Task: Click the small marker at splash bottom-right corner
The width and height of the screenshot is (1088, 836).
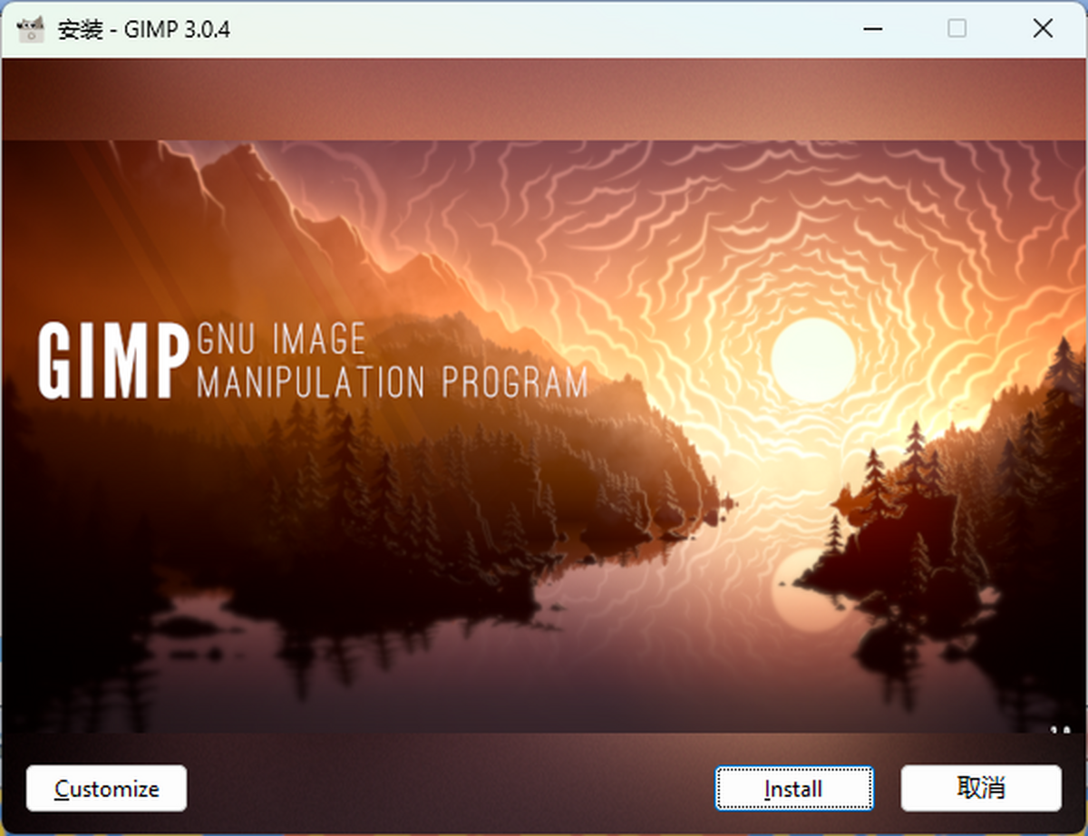Action: click(x=1057, y=727)
